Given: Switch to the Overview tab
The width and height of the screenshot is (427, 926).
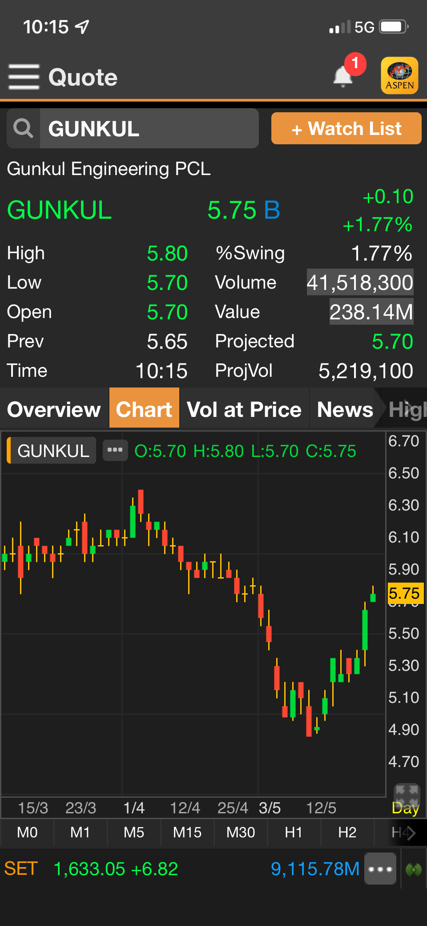Looking at the screenshot, I should click(x=54, y=409).
